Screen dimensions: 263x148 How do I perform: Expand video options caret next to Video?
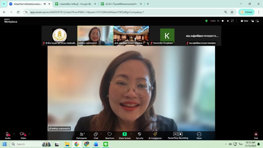point(30,134)
